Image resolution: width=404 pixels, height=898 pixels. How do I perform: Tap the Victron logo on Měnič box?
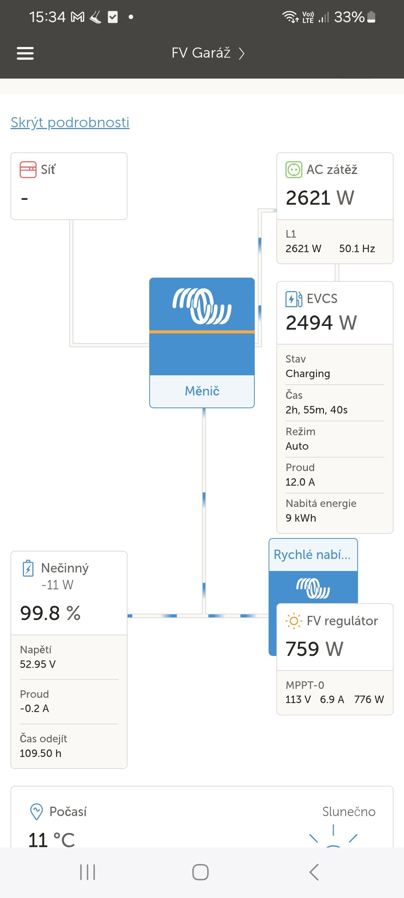pyautogui.click(x=202, y=306)
